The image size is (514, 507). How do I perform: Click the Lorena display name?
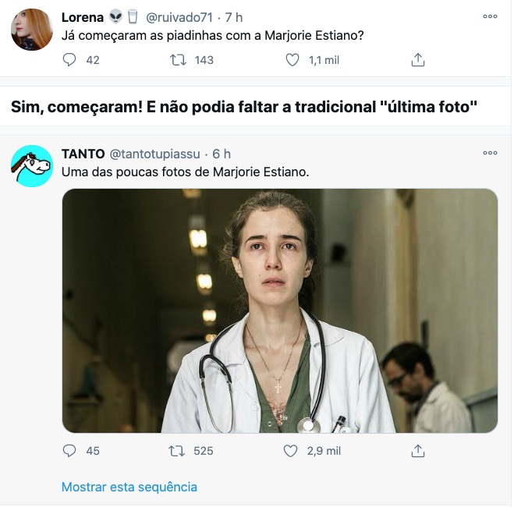point(83,17)
